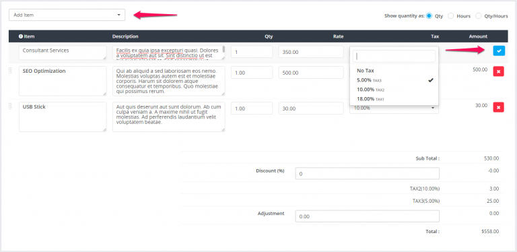Viewport: 517px width, 252px height.
Task: Delete the USB Stick row with red X
Action: pyautogui.click(x=498, y=107)
